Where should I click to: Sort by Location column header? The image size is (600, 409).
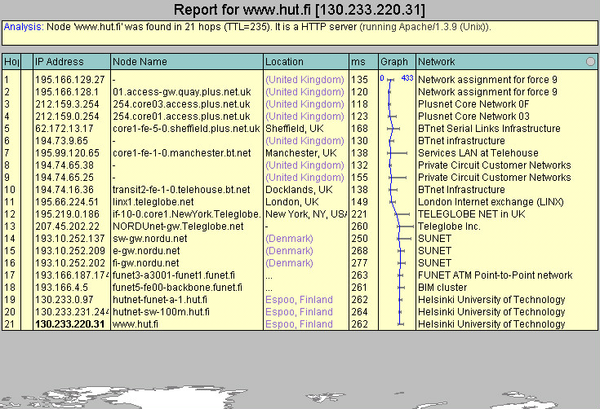click(306, 61)
